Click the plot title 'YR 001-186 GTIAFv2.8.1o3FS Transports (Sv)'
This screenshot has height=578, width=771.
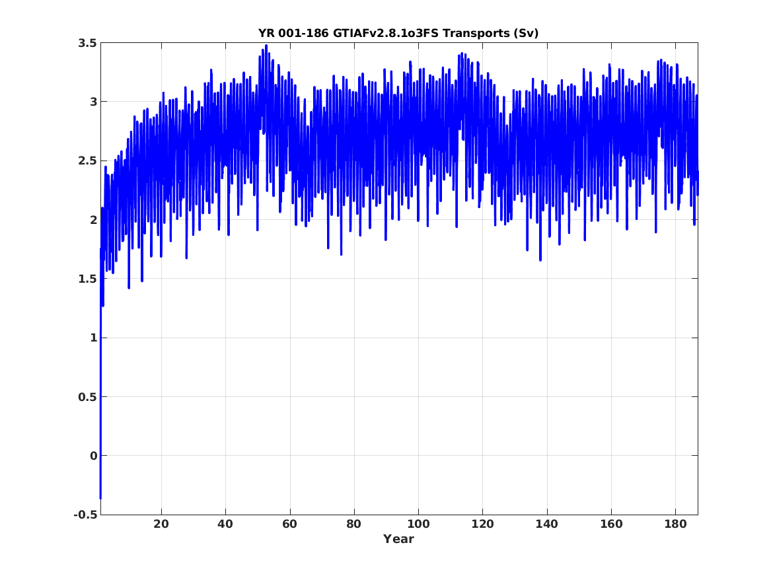click(398, 34)
